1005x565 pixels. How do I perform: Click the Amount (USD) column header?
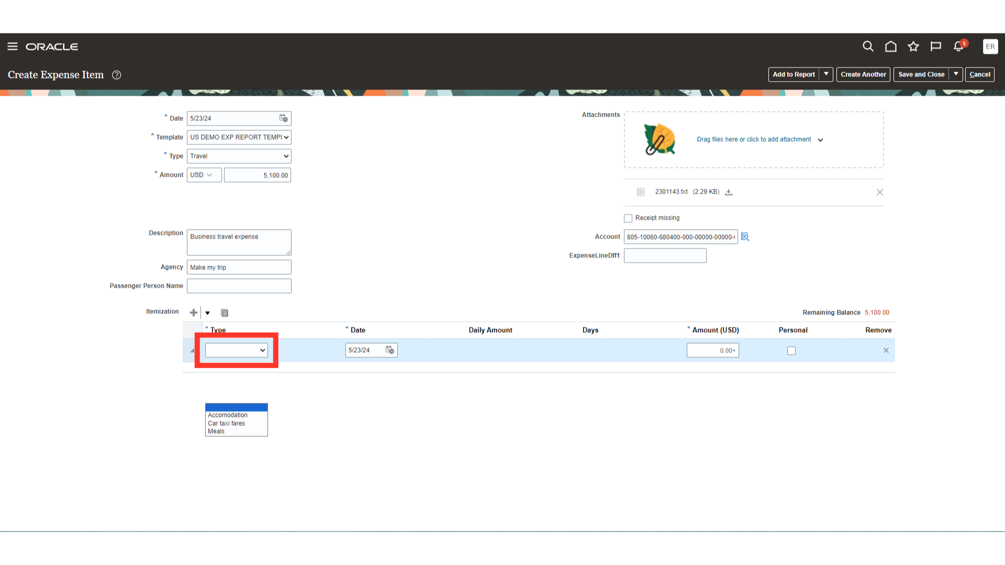point(716,330)
